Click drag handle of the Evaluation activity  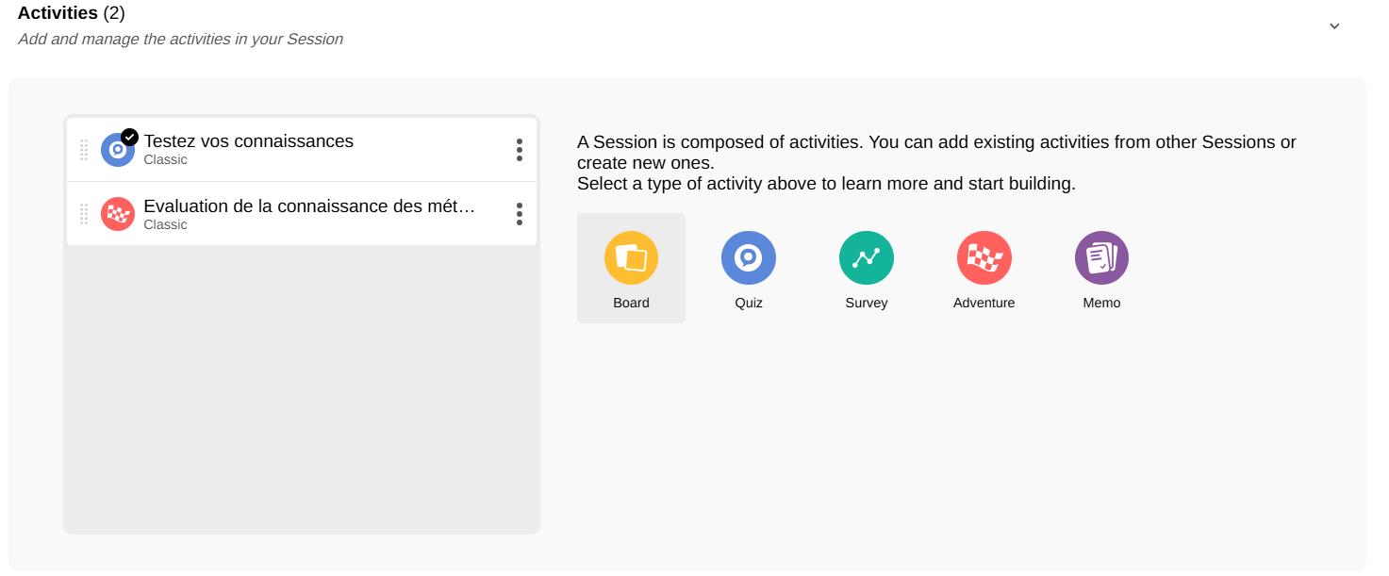84,214
